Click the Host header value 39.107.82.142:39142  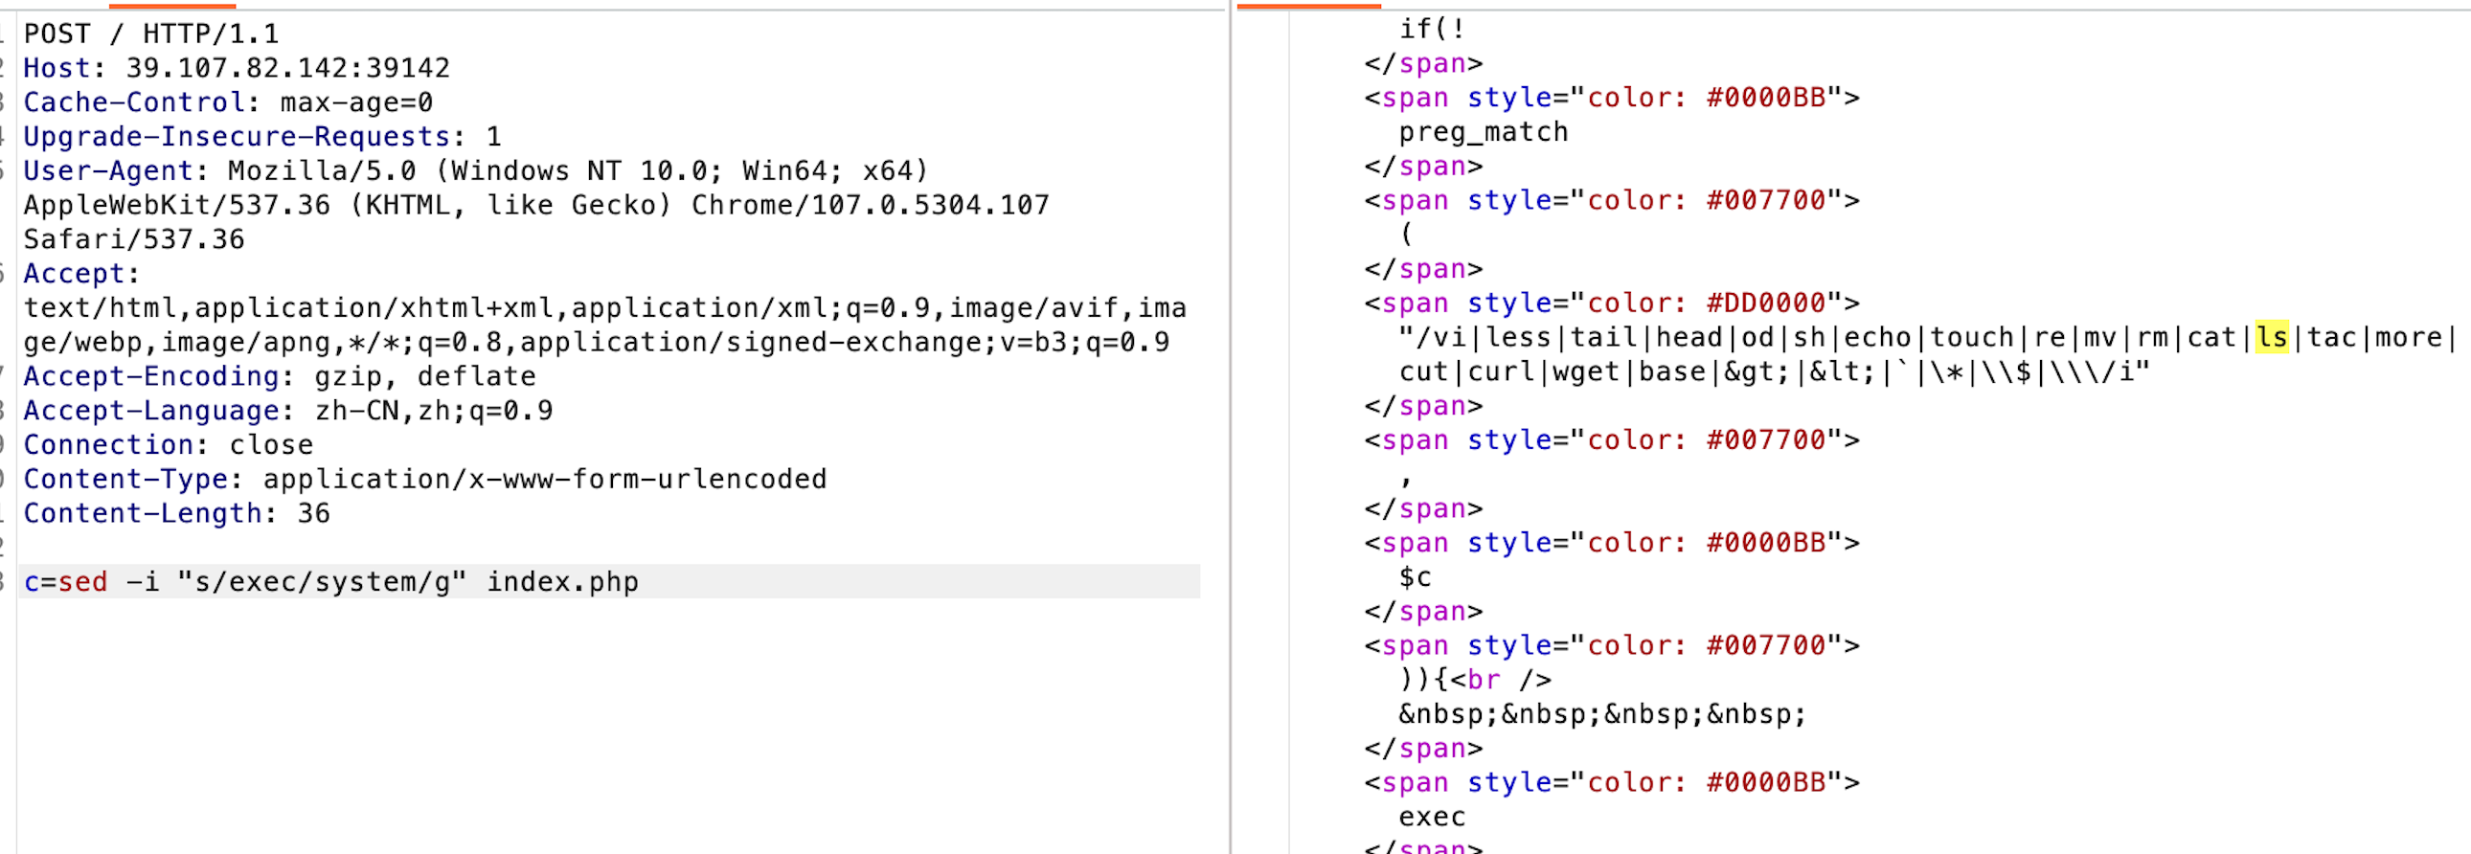(x=287, y=68)
